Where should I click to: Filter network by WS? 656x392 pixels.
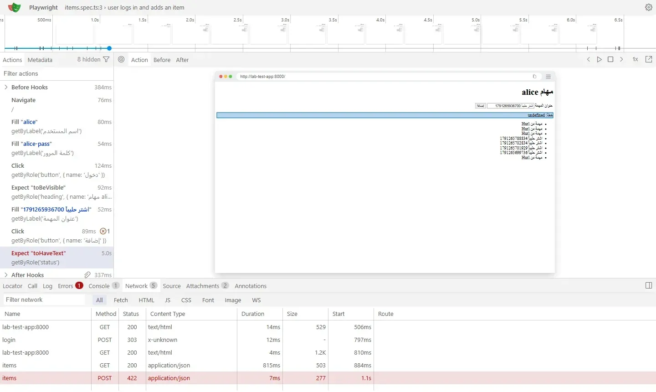[256, 300]
